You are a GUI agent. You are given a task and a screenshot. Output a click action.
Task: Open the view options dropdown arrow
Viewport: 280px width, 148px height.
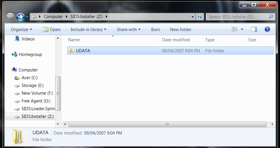point(242,29)
